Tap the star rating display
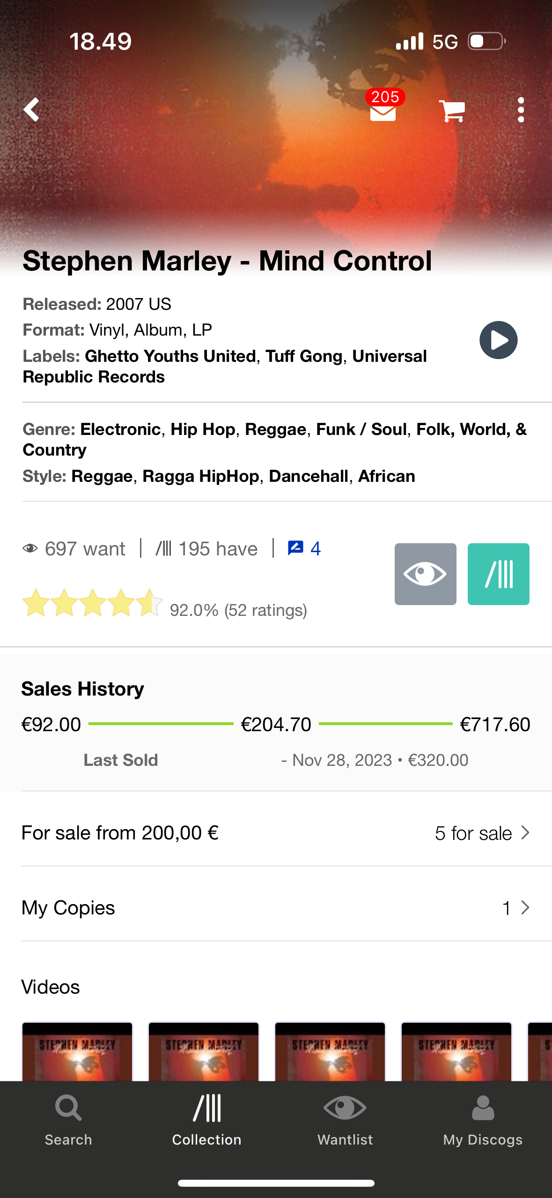 pos(92,603)
